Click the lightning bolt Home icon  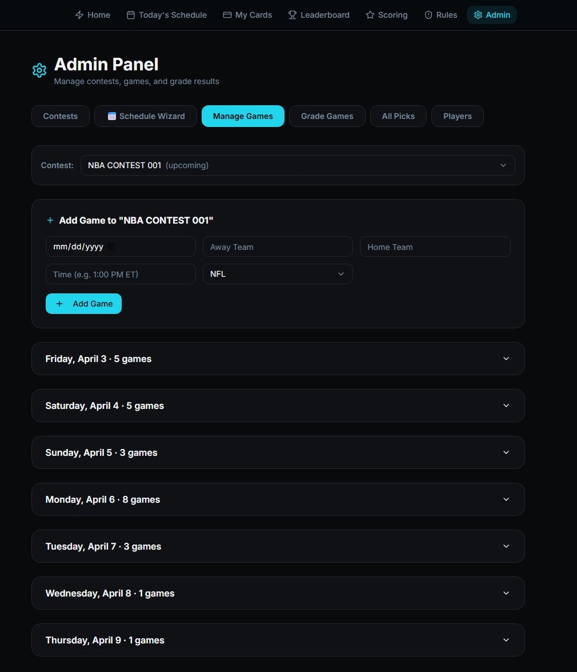(x=79, y=15)
